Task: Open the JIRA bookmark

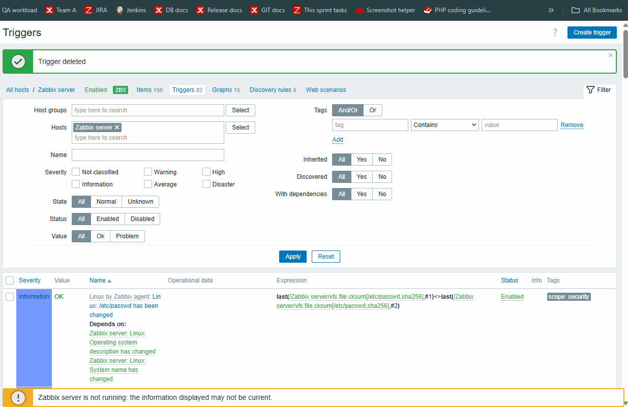Action: [x=96, y=10]
